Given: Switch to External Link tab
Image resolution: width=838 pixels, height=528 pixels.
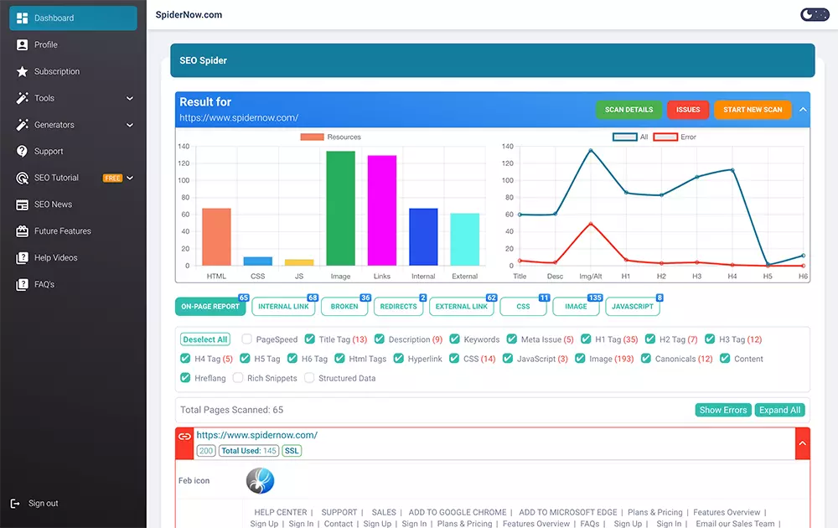Looking at the screenshot, I should [x=461, y=307].
